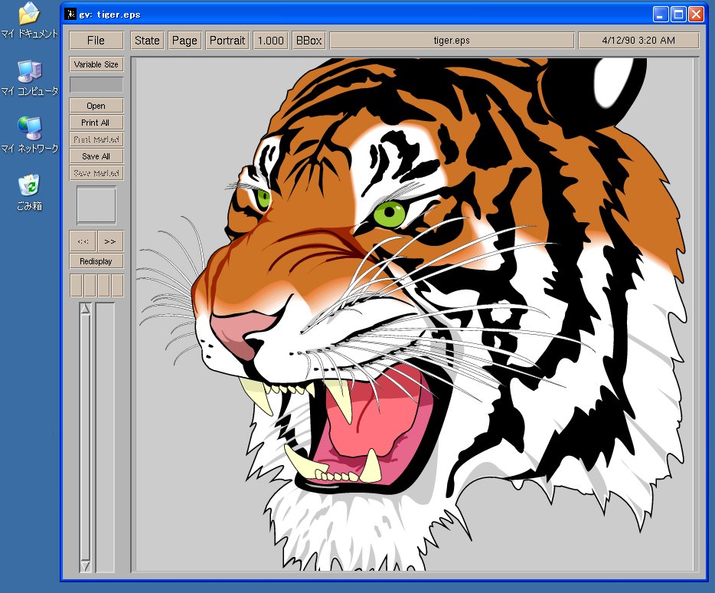715x593 pixels.
Task: Click the Redisplay button
Action: tap(96, 261)
